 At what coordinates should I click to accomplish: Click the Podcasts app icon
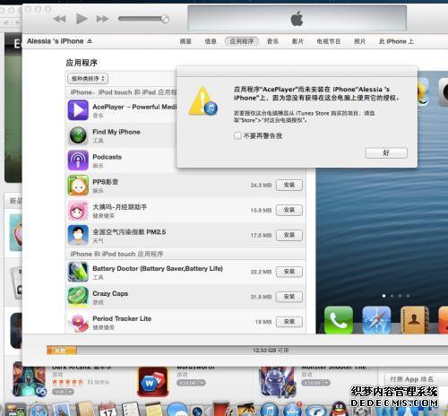(78, 160)
